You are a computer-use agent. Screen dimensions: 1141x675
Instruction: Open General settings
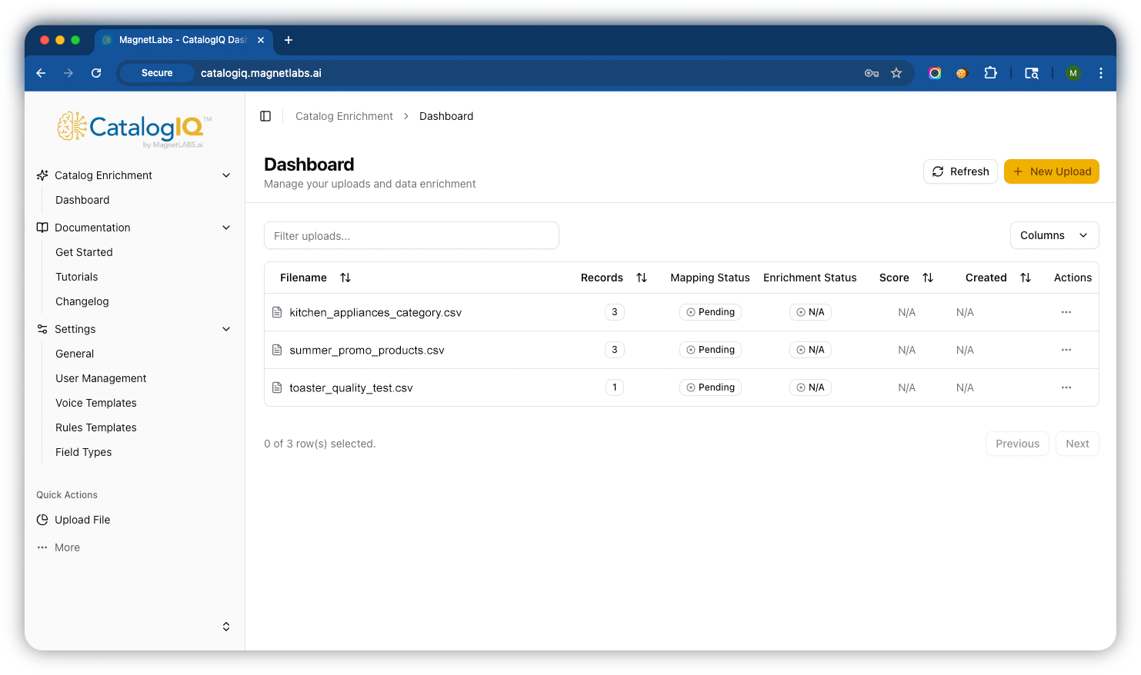75,354
